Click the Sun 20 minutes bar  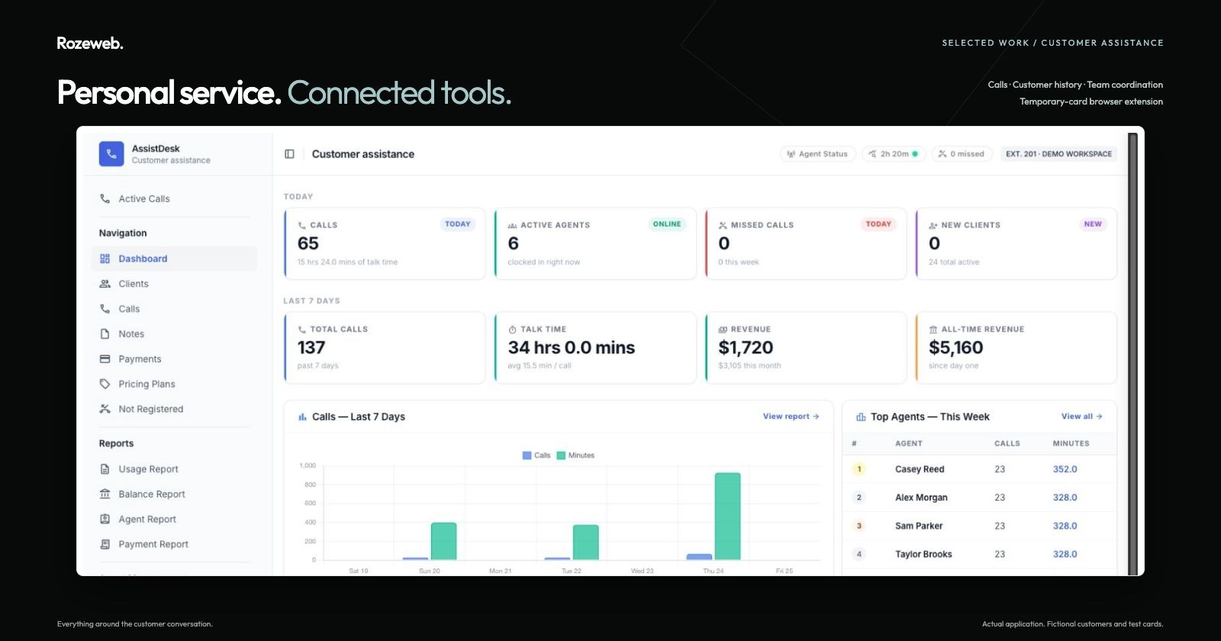(443, 541)
